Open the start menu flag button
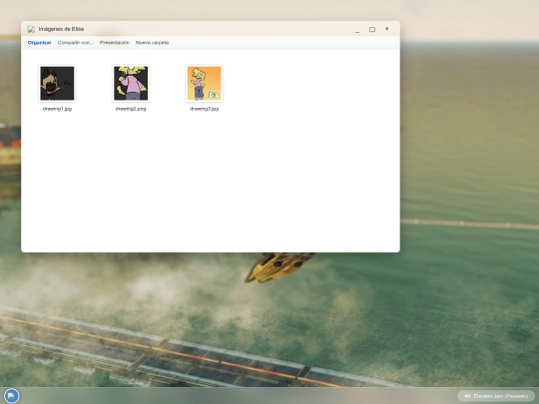The width and height of the screenshot is (539, 404). coord(11,396)
